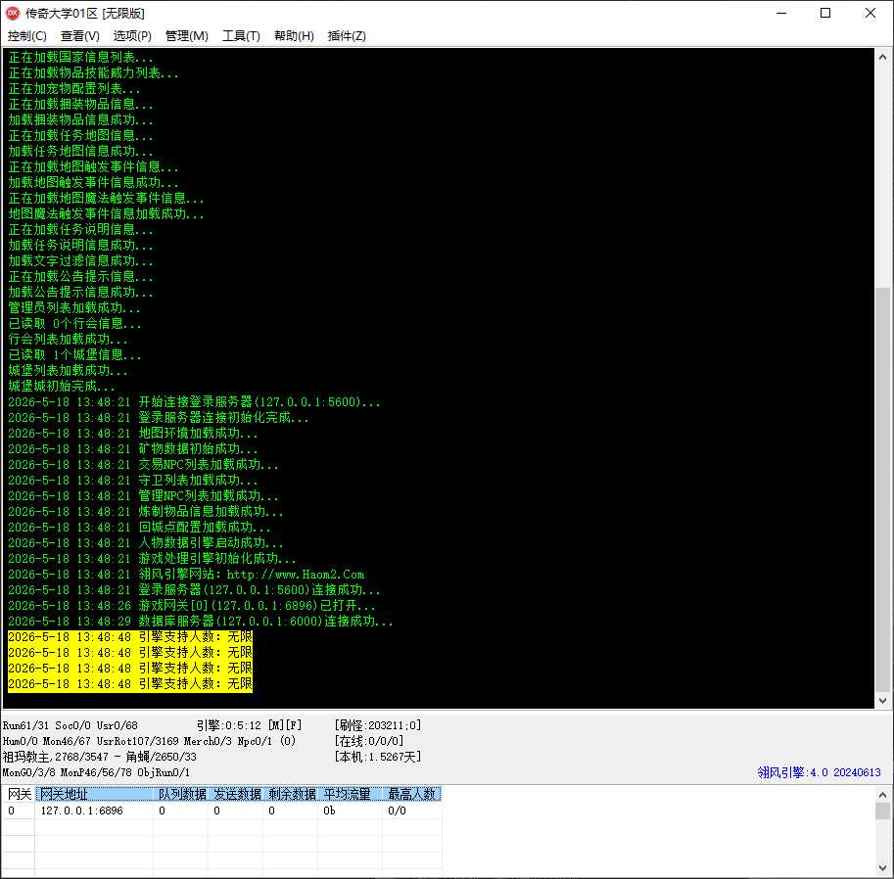Screen dimensions: 894x879
Task: Click the gateway list scroll-down arrow
Action: (x=882, y=869)
